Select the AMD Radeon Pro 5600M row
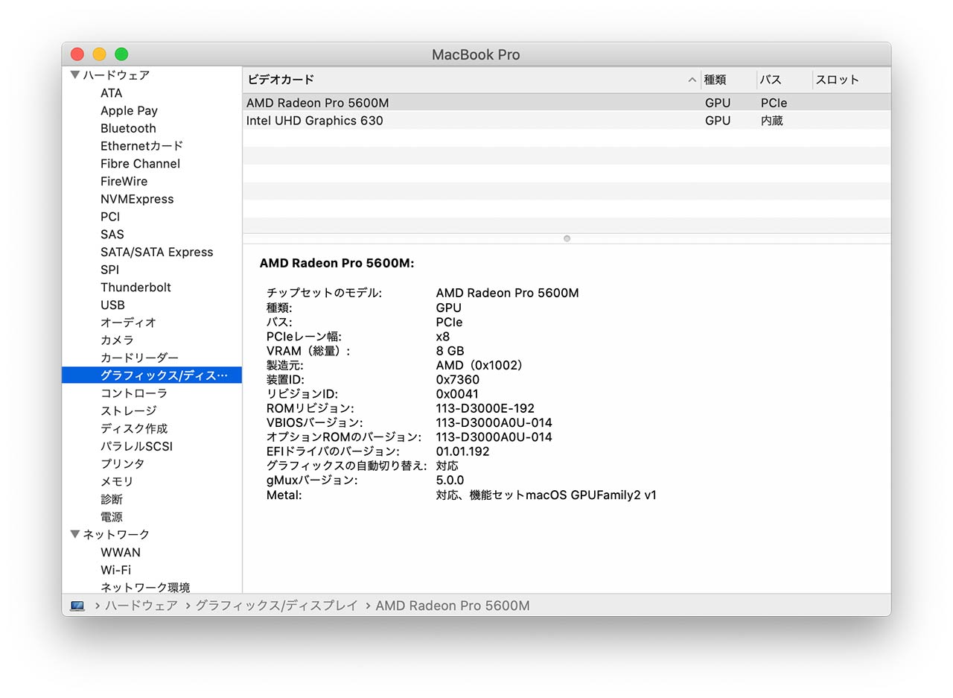The image size is (953, 698). (567, 103)
